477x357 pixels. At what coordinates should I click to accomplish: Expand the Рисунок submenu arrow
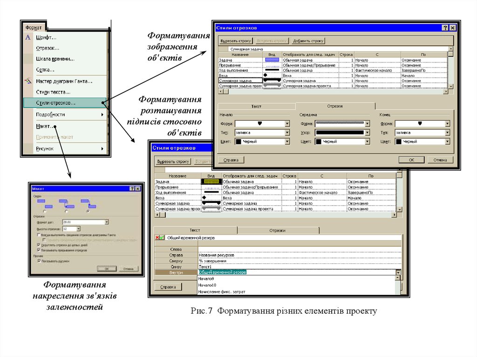[x=102, y=148]
